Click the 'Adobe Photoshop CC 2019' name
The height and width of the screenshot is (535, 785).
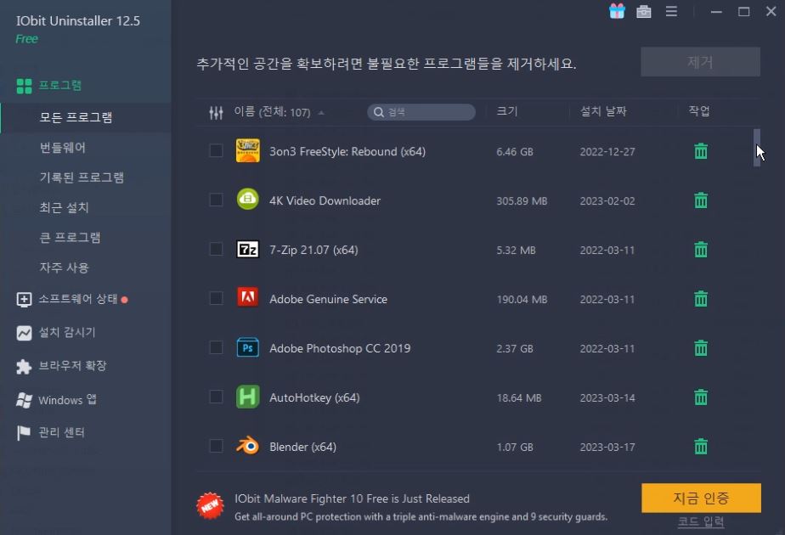[340, 348]
